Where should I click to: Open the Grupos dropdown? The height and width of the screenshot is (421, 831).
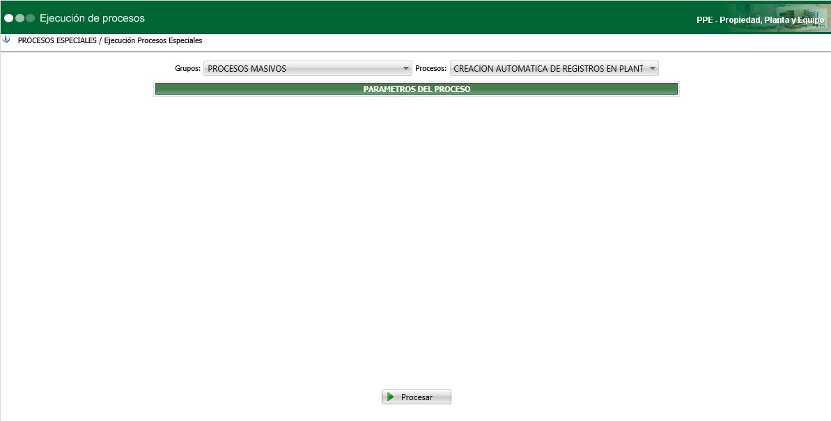[306, 68]
